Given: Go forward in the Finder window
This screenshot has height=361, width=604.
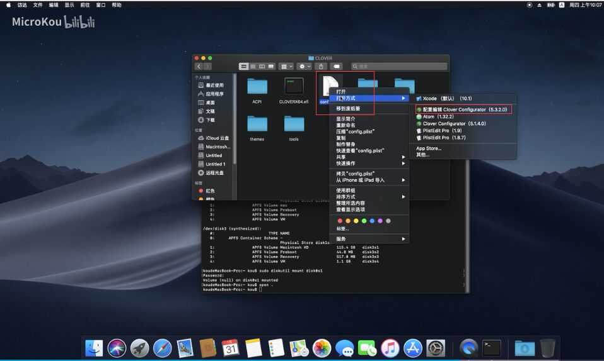Looking at the screenshot, I should click(x=207, y=67).
